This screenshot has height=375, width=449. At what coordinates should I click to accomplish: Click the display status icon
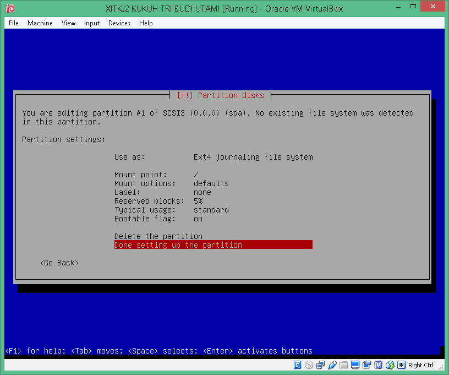(x=355, y=365)
